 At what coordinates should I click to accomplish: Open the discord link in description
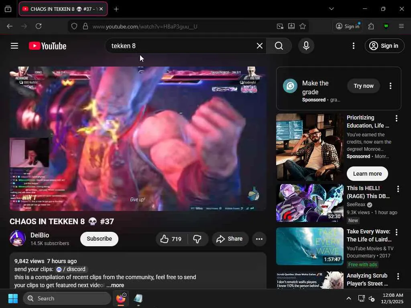(71, 269)
